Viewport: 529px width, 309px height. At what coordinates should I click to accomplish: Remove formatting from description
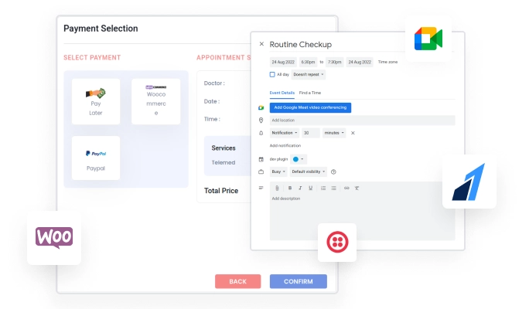pos(357,188)
